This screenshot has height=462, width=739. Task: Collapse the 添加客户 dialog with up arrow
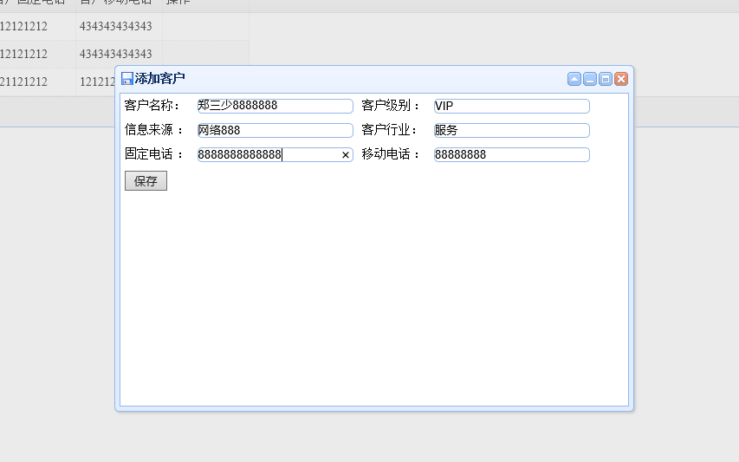574,79
